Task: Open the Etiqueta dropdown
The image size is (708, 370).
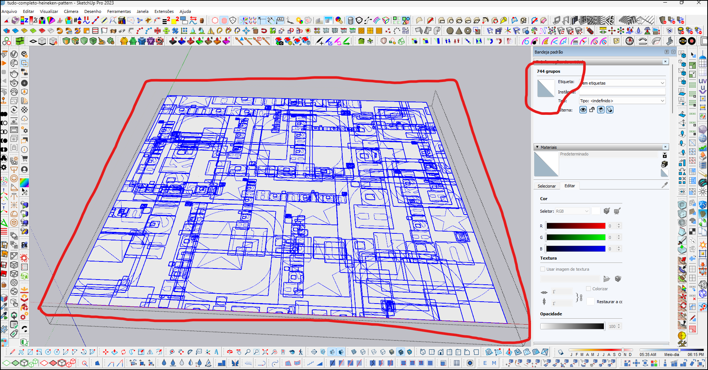Action: [x=662, y=83]
